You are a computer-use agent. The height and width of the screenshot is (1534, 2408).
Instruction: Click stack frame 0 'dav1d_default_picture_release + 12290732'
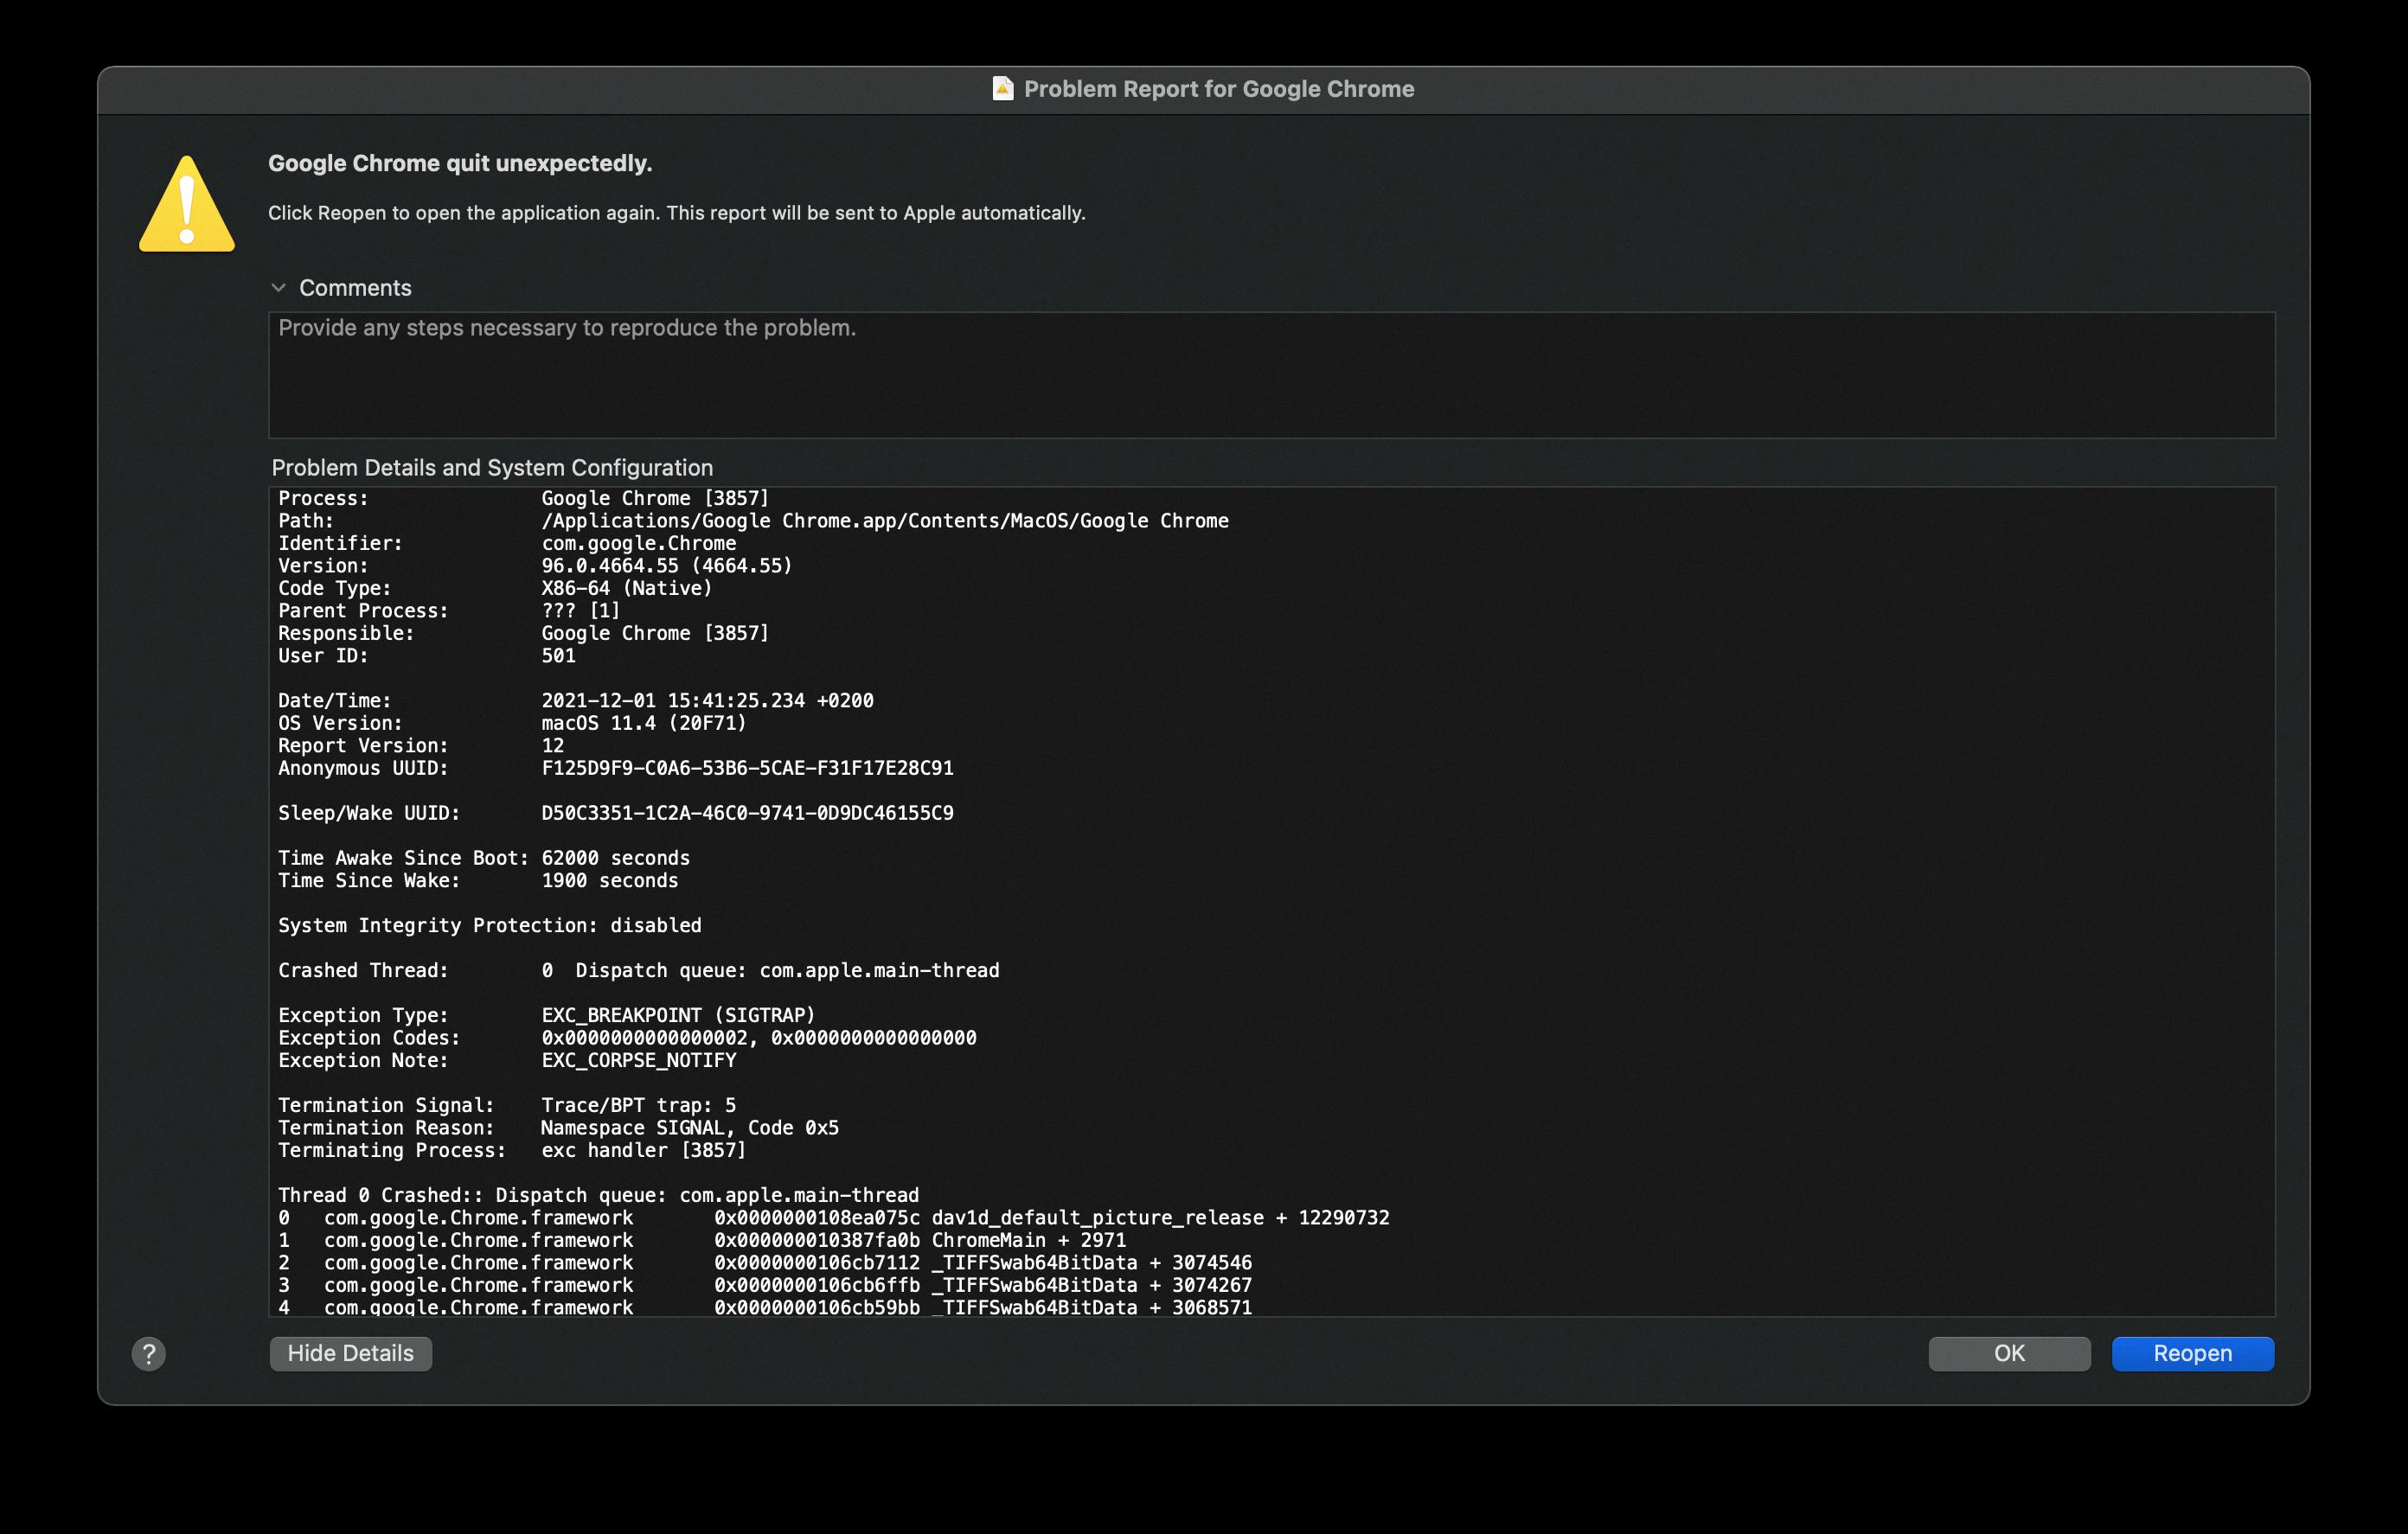1160,1218
